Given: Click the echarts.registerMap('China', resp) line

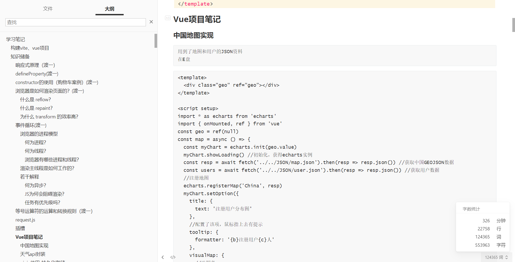Looking at the screenshot, I should pos(233,186).
